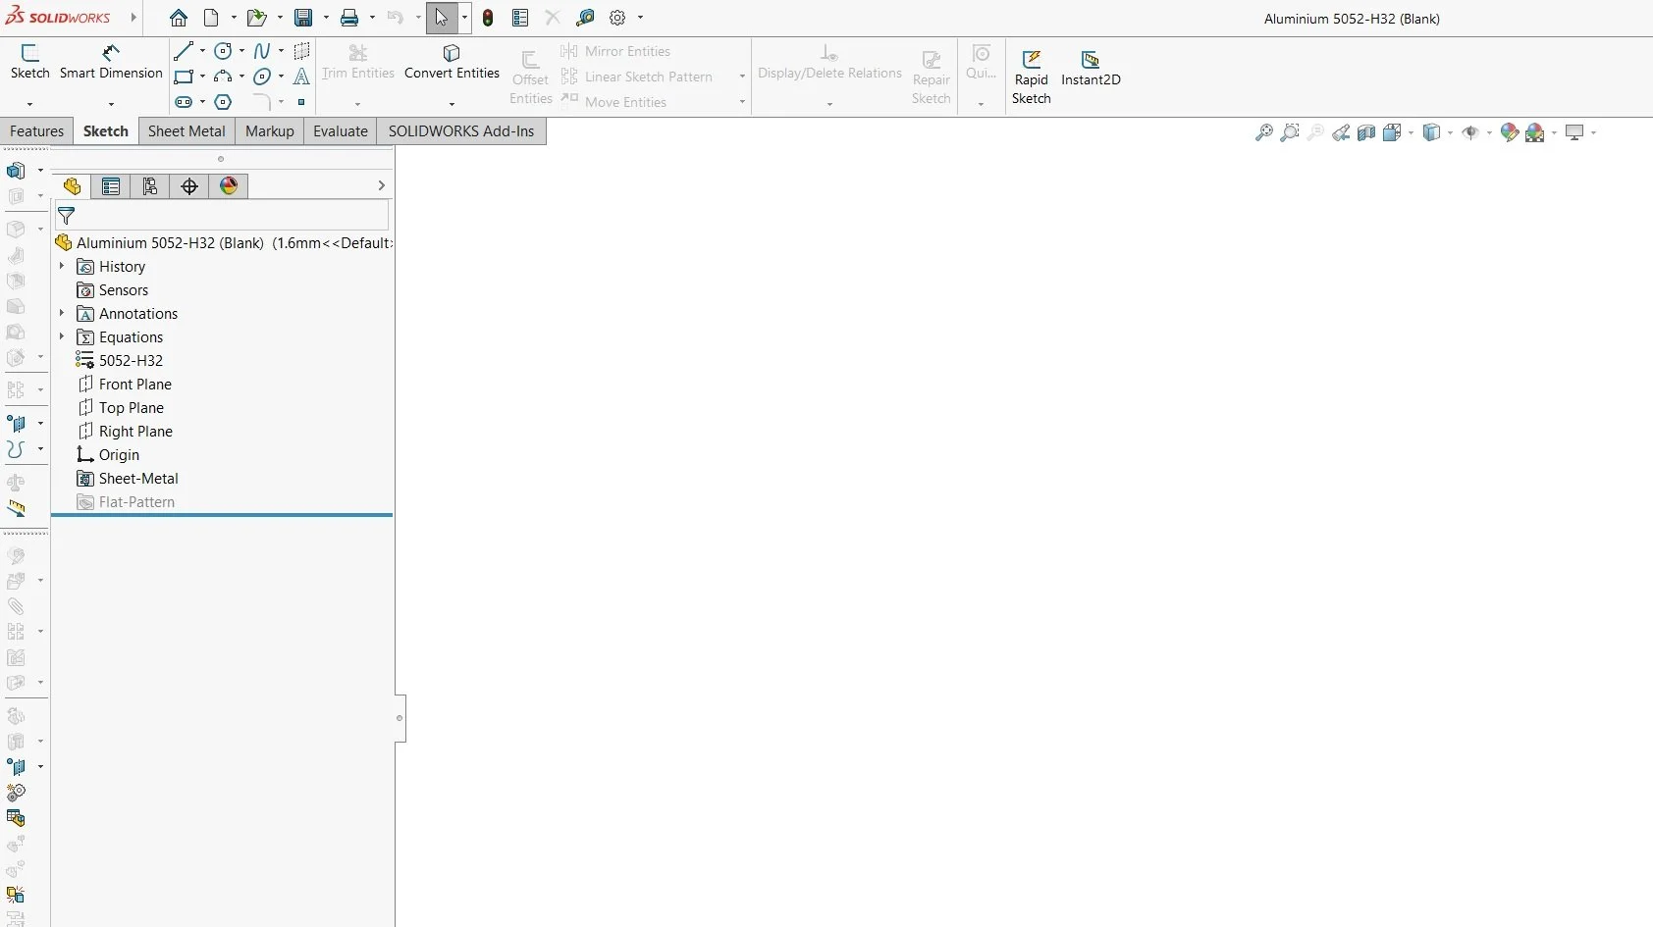This screenshot has height=927, width=1653.
Task: Expand the Equations tree node
Action: click(62, 336)
